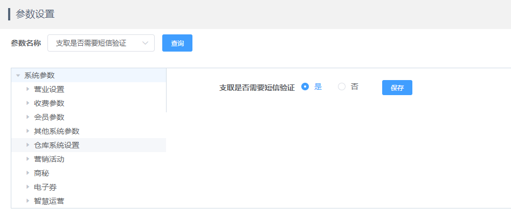Select 其他系统参数 in the tree
The height and width of the screenshot is (223, 511).
[57, 131]
